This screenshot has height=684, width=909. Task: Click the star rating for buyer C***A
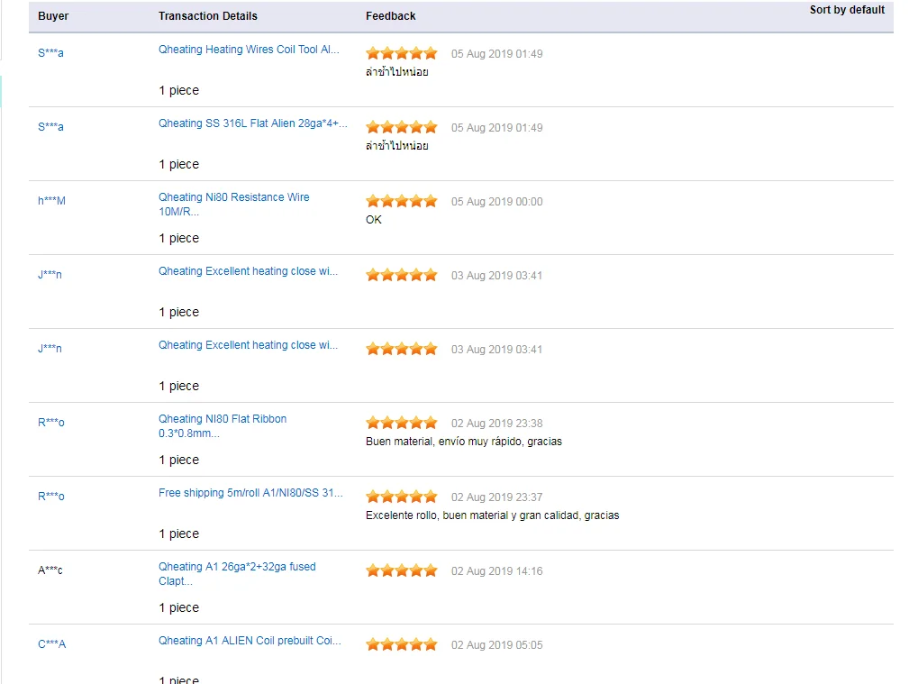click(402, 644)
